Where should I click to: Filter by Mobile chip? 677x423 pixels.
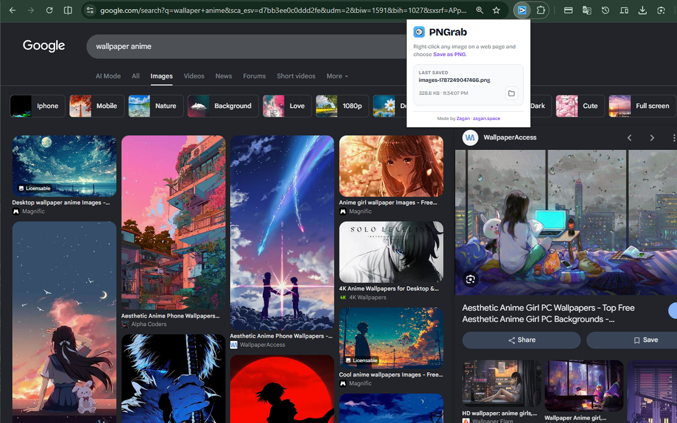[97, 106]
